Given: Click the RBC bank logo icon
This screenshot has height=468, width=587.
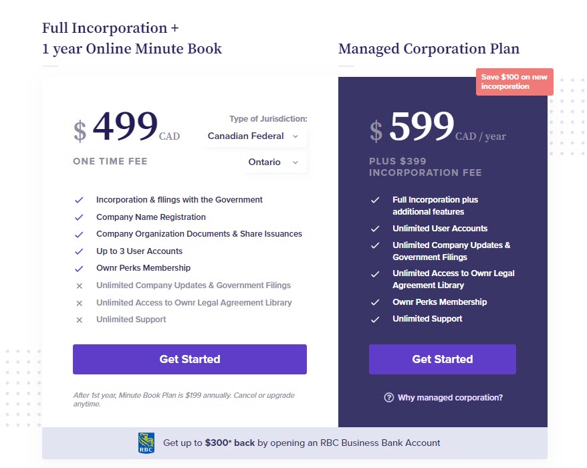Looking at the screenshot, I should point(146,443).
